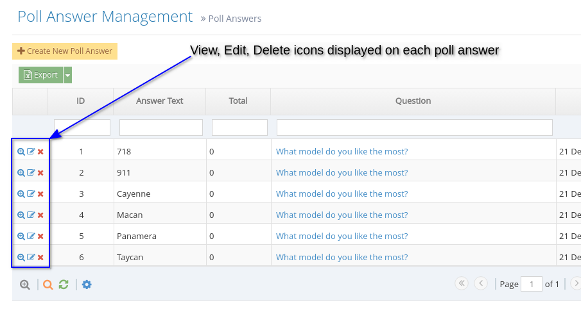581x314 pixels.
Task: Select the Taycan answer text cell
Action: (160, 257)
